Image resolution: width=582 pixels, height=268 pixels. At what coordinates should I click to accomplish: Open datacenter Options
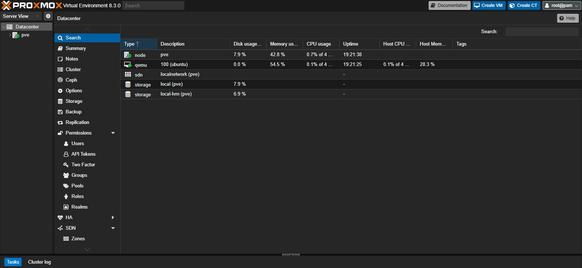(87, 90)
